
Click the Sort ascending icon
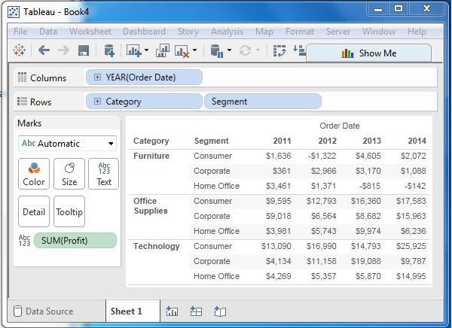pos(299,50)
